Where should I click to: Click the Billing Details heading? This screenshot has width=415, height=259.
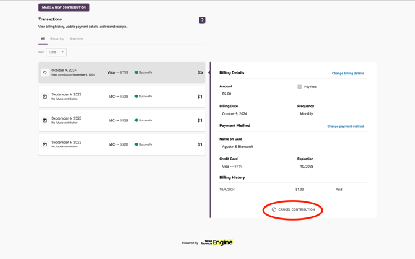(x=232, y=73)
